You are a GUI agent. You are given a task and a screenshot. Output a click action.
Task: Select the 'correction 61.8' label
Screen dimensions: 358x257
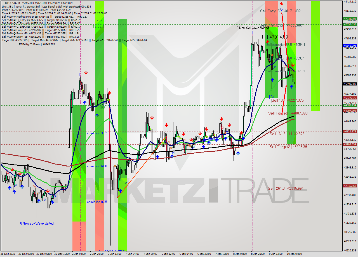click(97, 166)
